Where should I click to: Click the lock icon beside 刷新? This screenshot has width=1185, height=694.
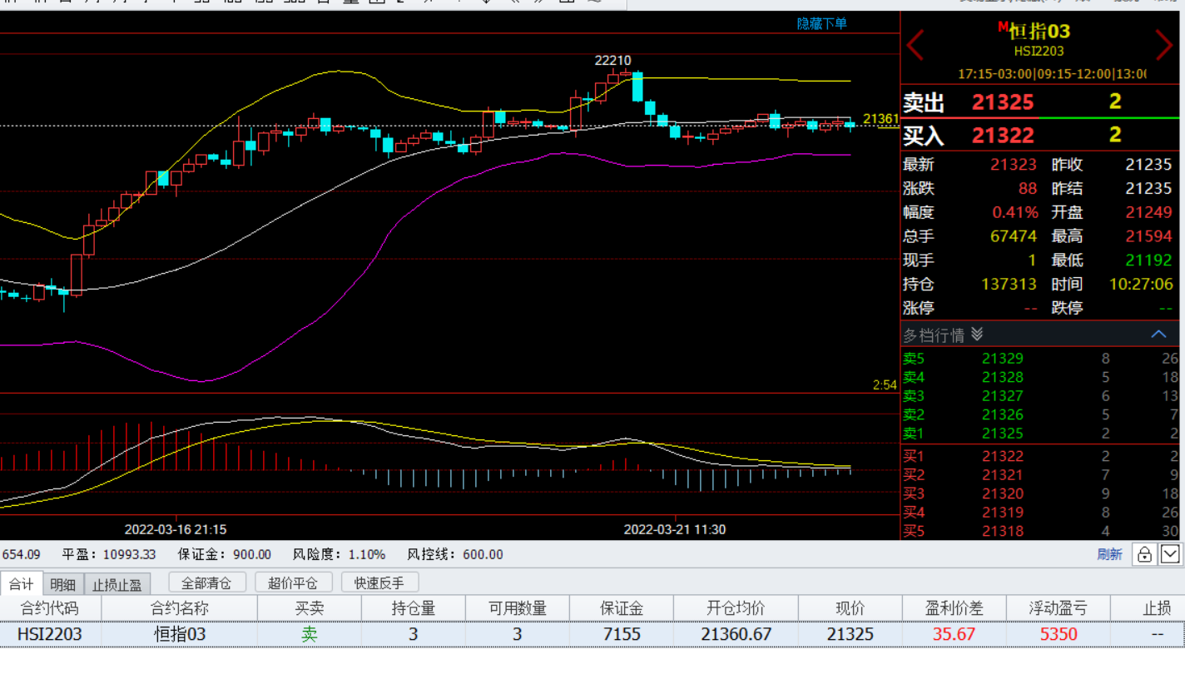click(1144, 554)
